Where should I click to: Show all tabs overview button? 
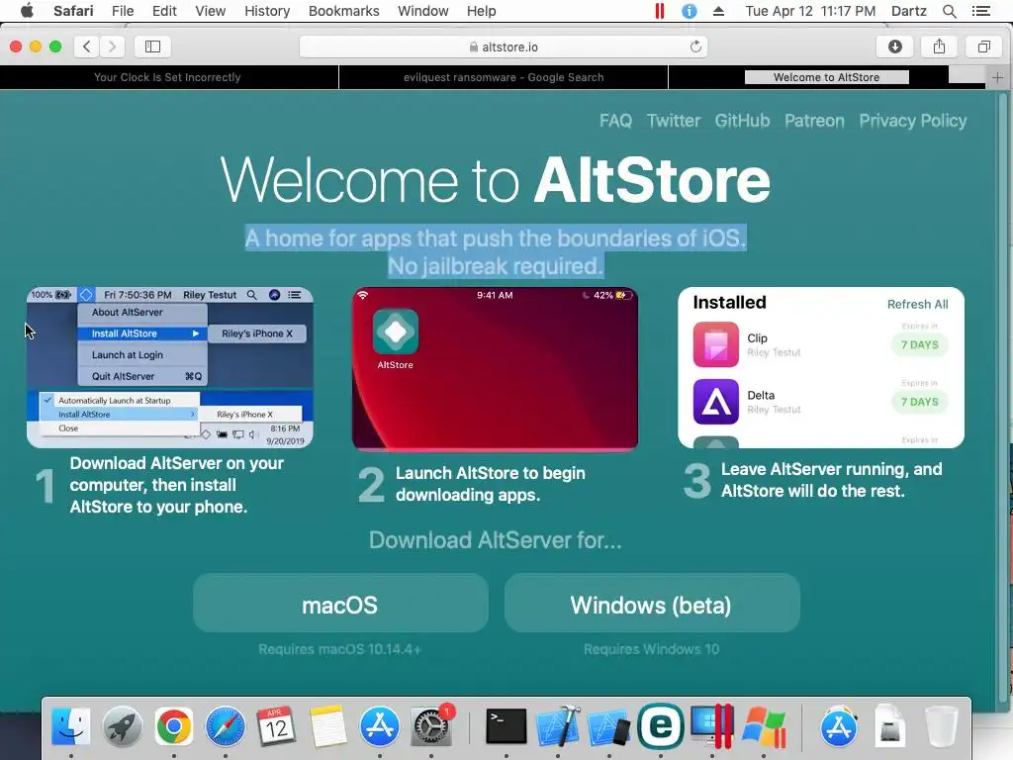[984, 47]
